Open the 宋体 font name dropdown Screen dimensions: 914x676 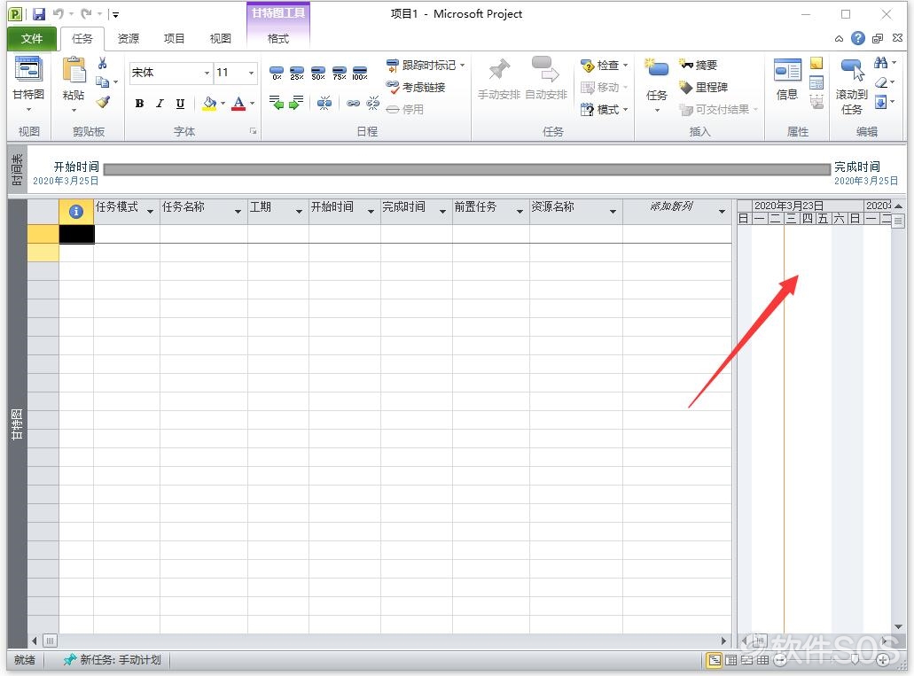[x=207, y=73]
